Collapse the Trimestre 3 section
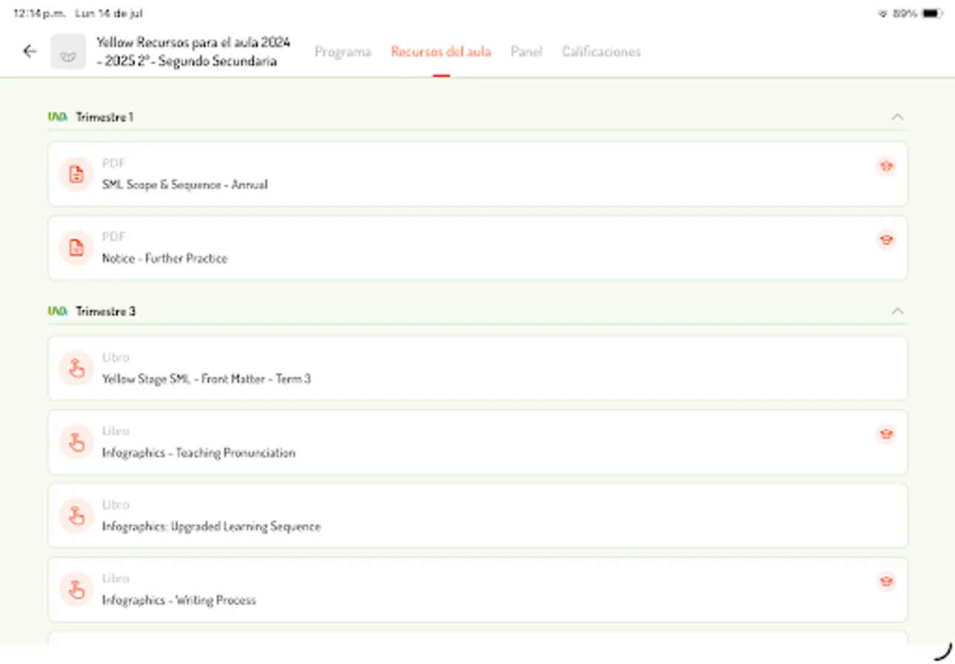 (x=898, y=311)
